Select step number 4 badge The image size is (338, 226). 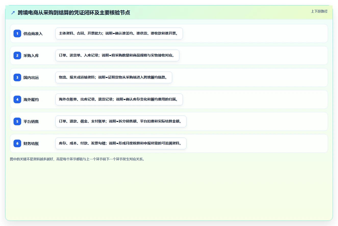17,99
